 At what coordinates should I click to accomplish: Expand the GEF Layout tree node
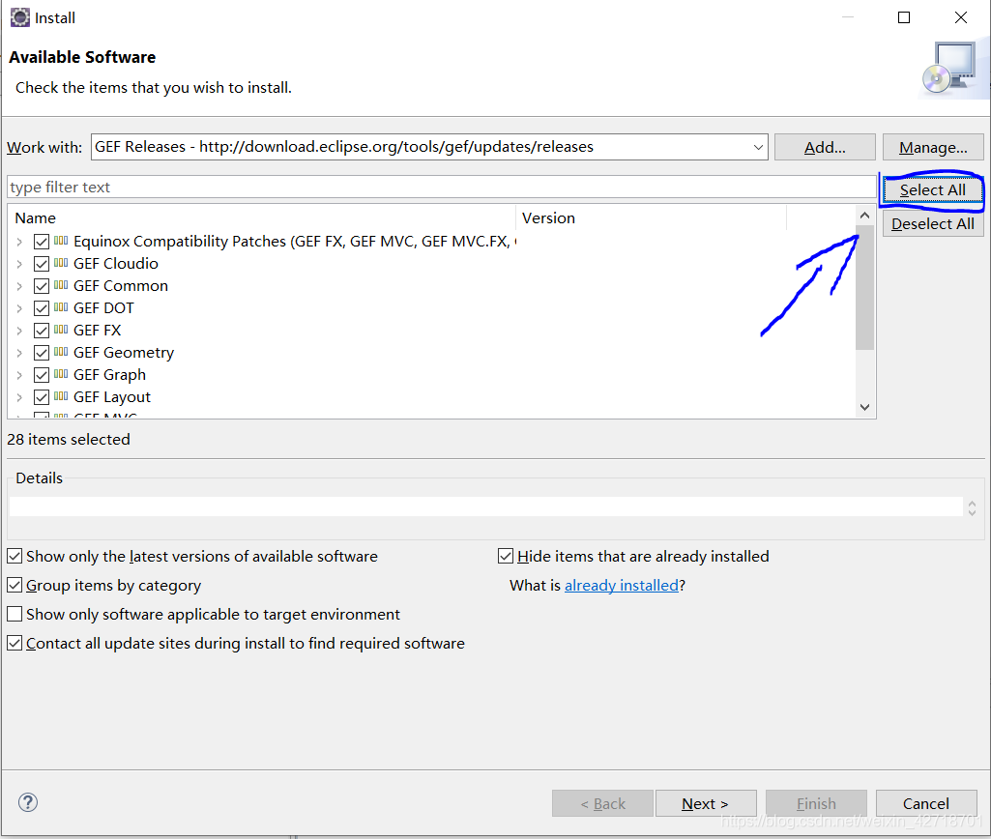click(19, 396)
